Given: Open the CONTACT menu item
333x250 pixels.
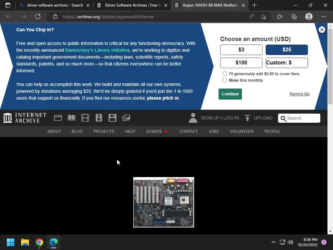Looking at the screenshot, I should click(189, 132).
